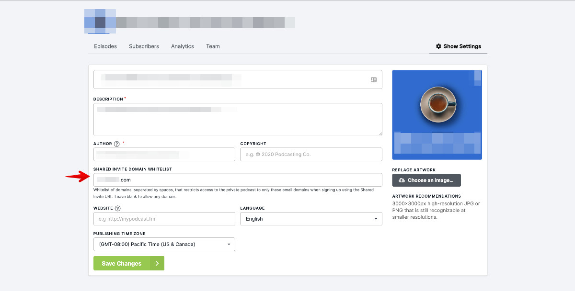View the Analytics tab
575x291 pixels.
(182, 46)
